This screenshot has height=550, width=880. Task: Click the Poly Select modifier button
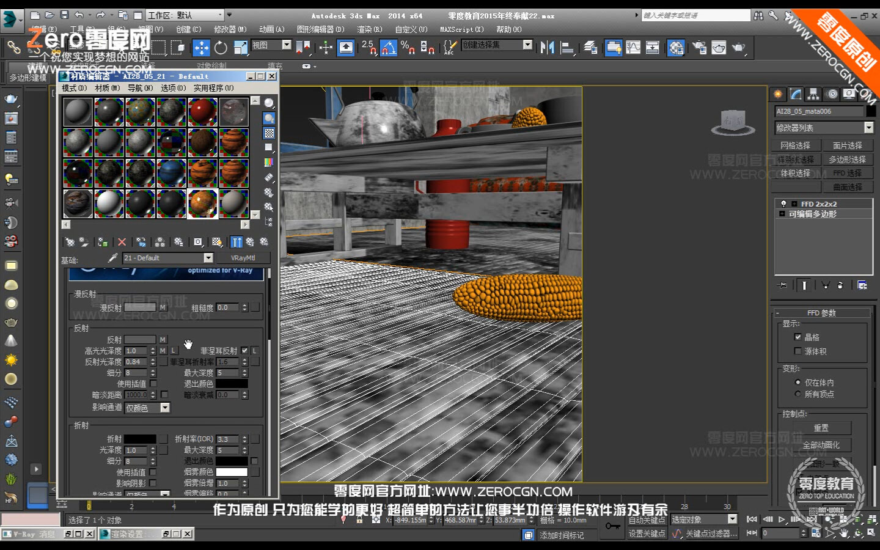(x=847, y=159)
